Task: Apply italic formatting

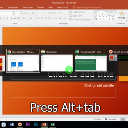Action: 4,18
